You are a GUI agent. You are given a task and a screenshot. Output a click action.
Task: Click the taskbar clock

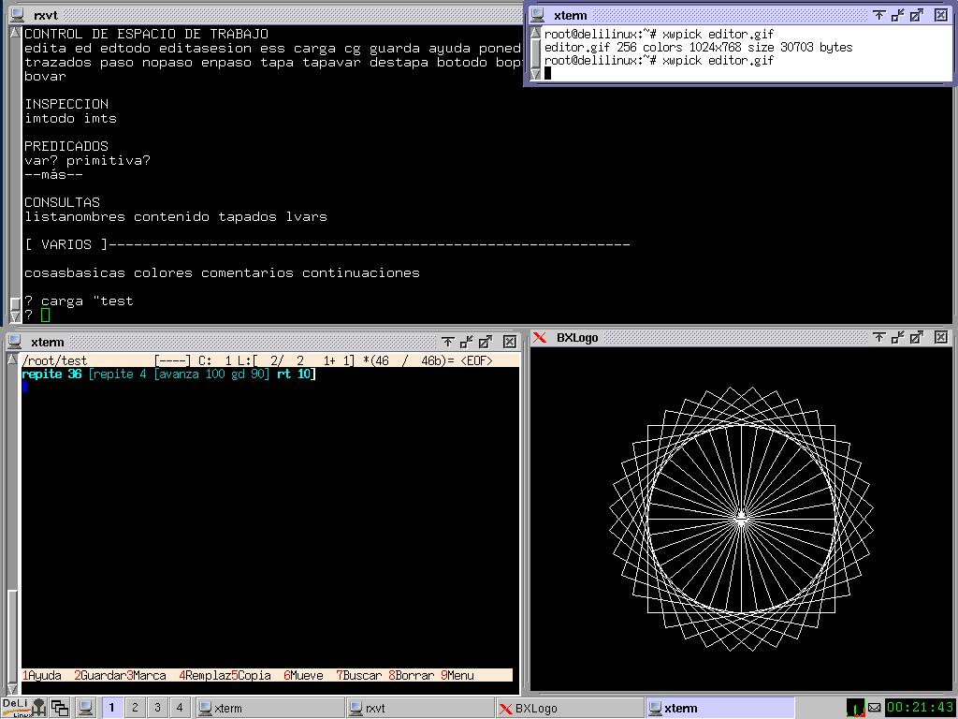[920, 708]
